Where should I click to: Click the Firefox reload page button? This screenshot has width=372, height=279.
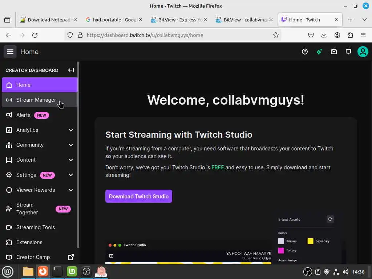pos(35,35)
